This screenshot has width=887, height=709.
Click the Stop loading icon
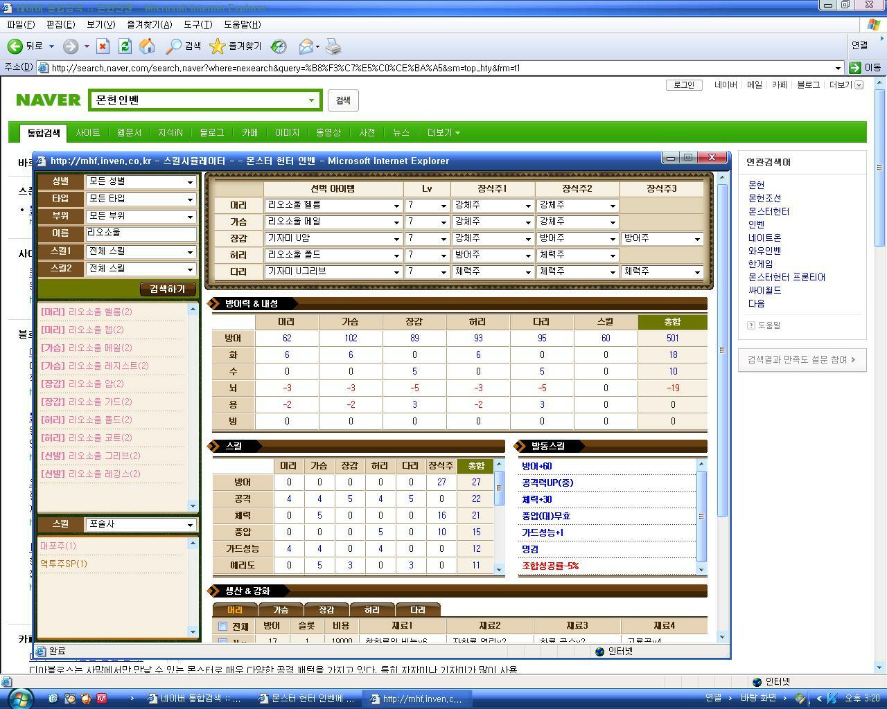coord(103,46)
